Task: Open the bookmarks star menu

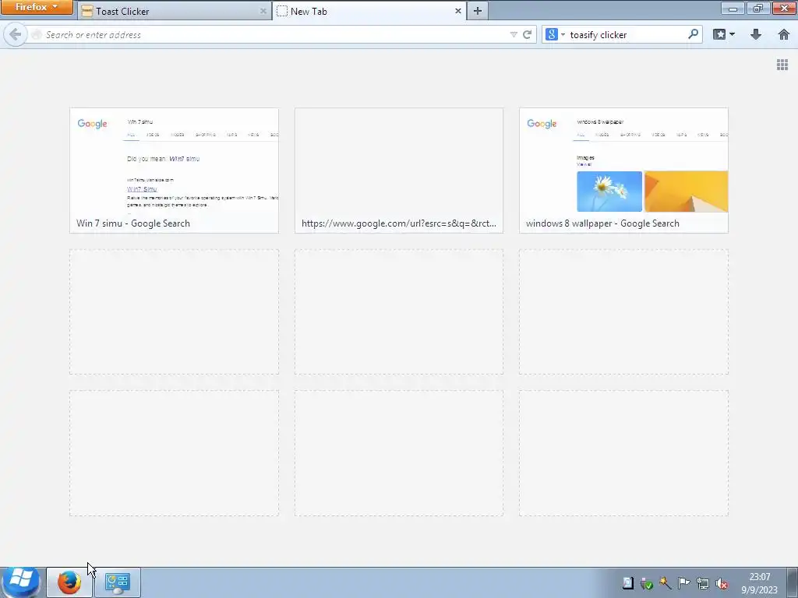Action: coord(719,34)
